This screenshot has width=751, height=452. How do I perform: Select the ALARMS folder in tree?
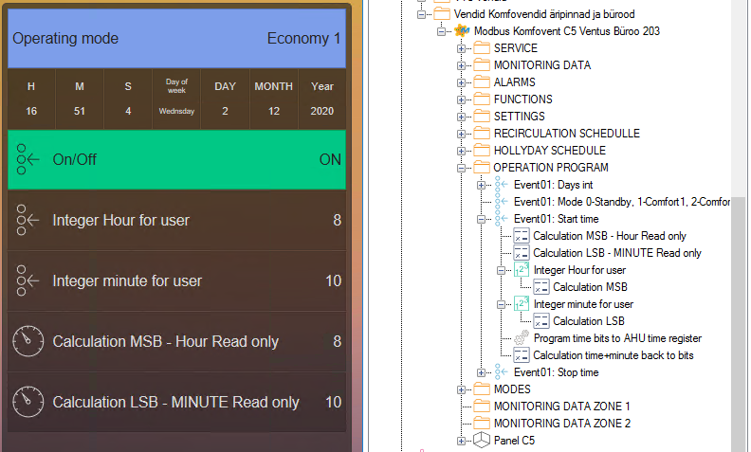tap(515, 82)
